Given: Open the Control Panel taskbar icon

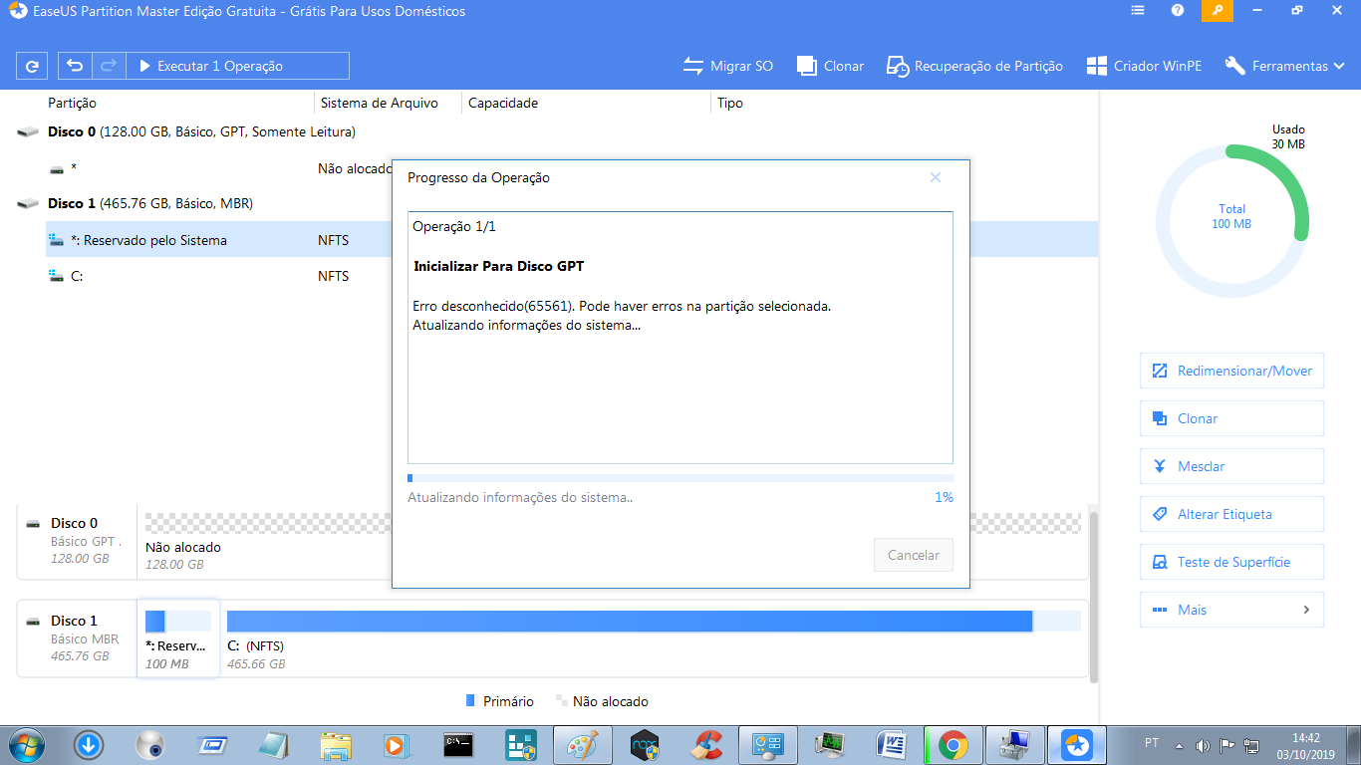Looking at the screenshot, I should tap(767, 744).
